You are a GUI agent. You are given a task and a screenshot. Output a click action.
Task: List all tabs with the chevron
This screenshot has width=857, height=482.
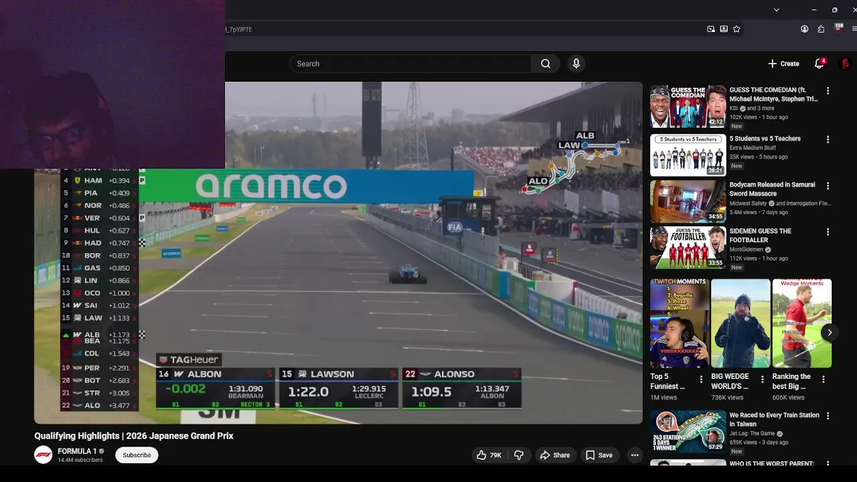click(x=776, y=10)
